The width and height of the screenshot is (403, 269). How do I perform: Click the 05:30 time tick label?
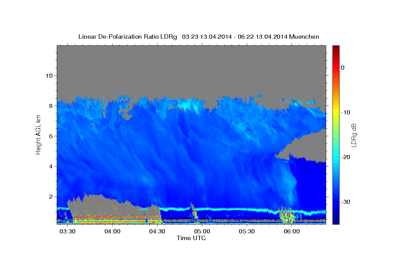[247, 232]
